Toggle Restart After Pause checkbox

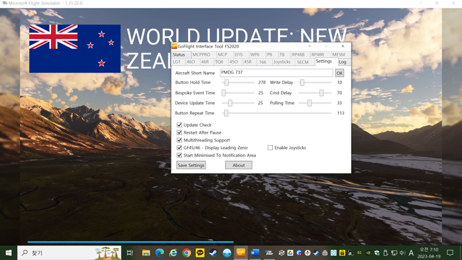click(179, 132)
